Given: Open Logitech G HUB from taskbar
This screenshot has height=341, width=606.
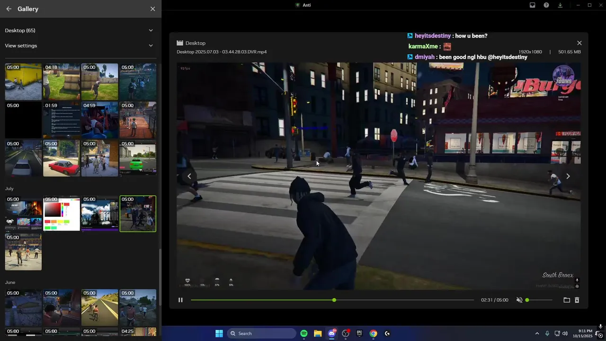Looking at the screenshot, I should tap(387, 333).
